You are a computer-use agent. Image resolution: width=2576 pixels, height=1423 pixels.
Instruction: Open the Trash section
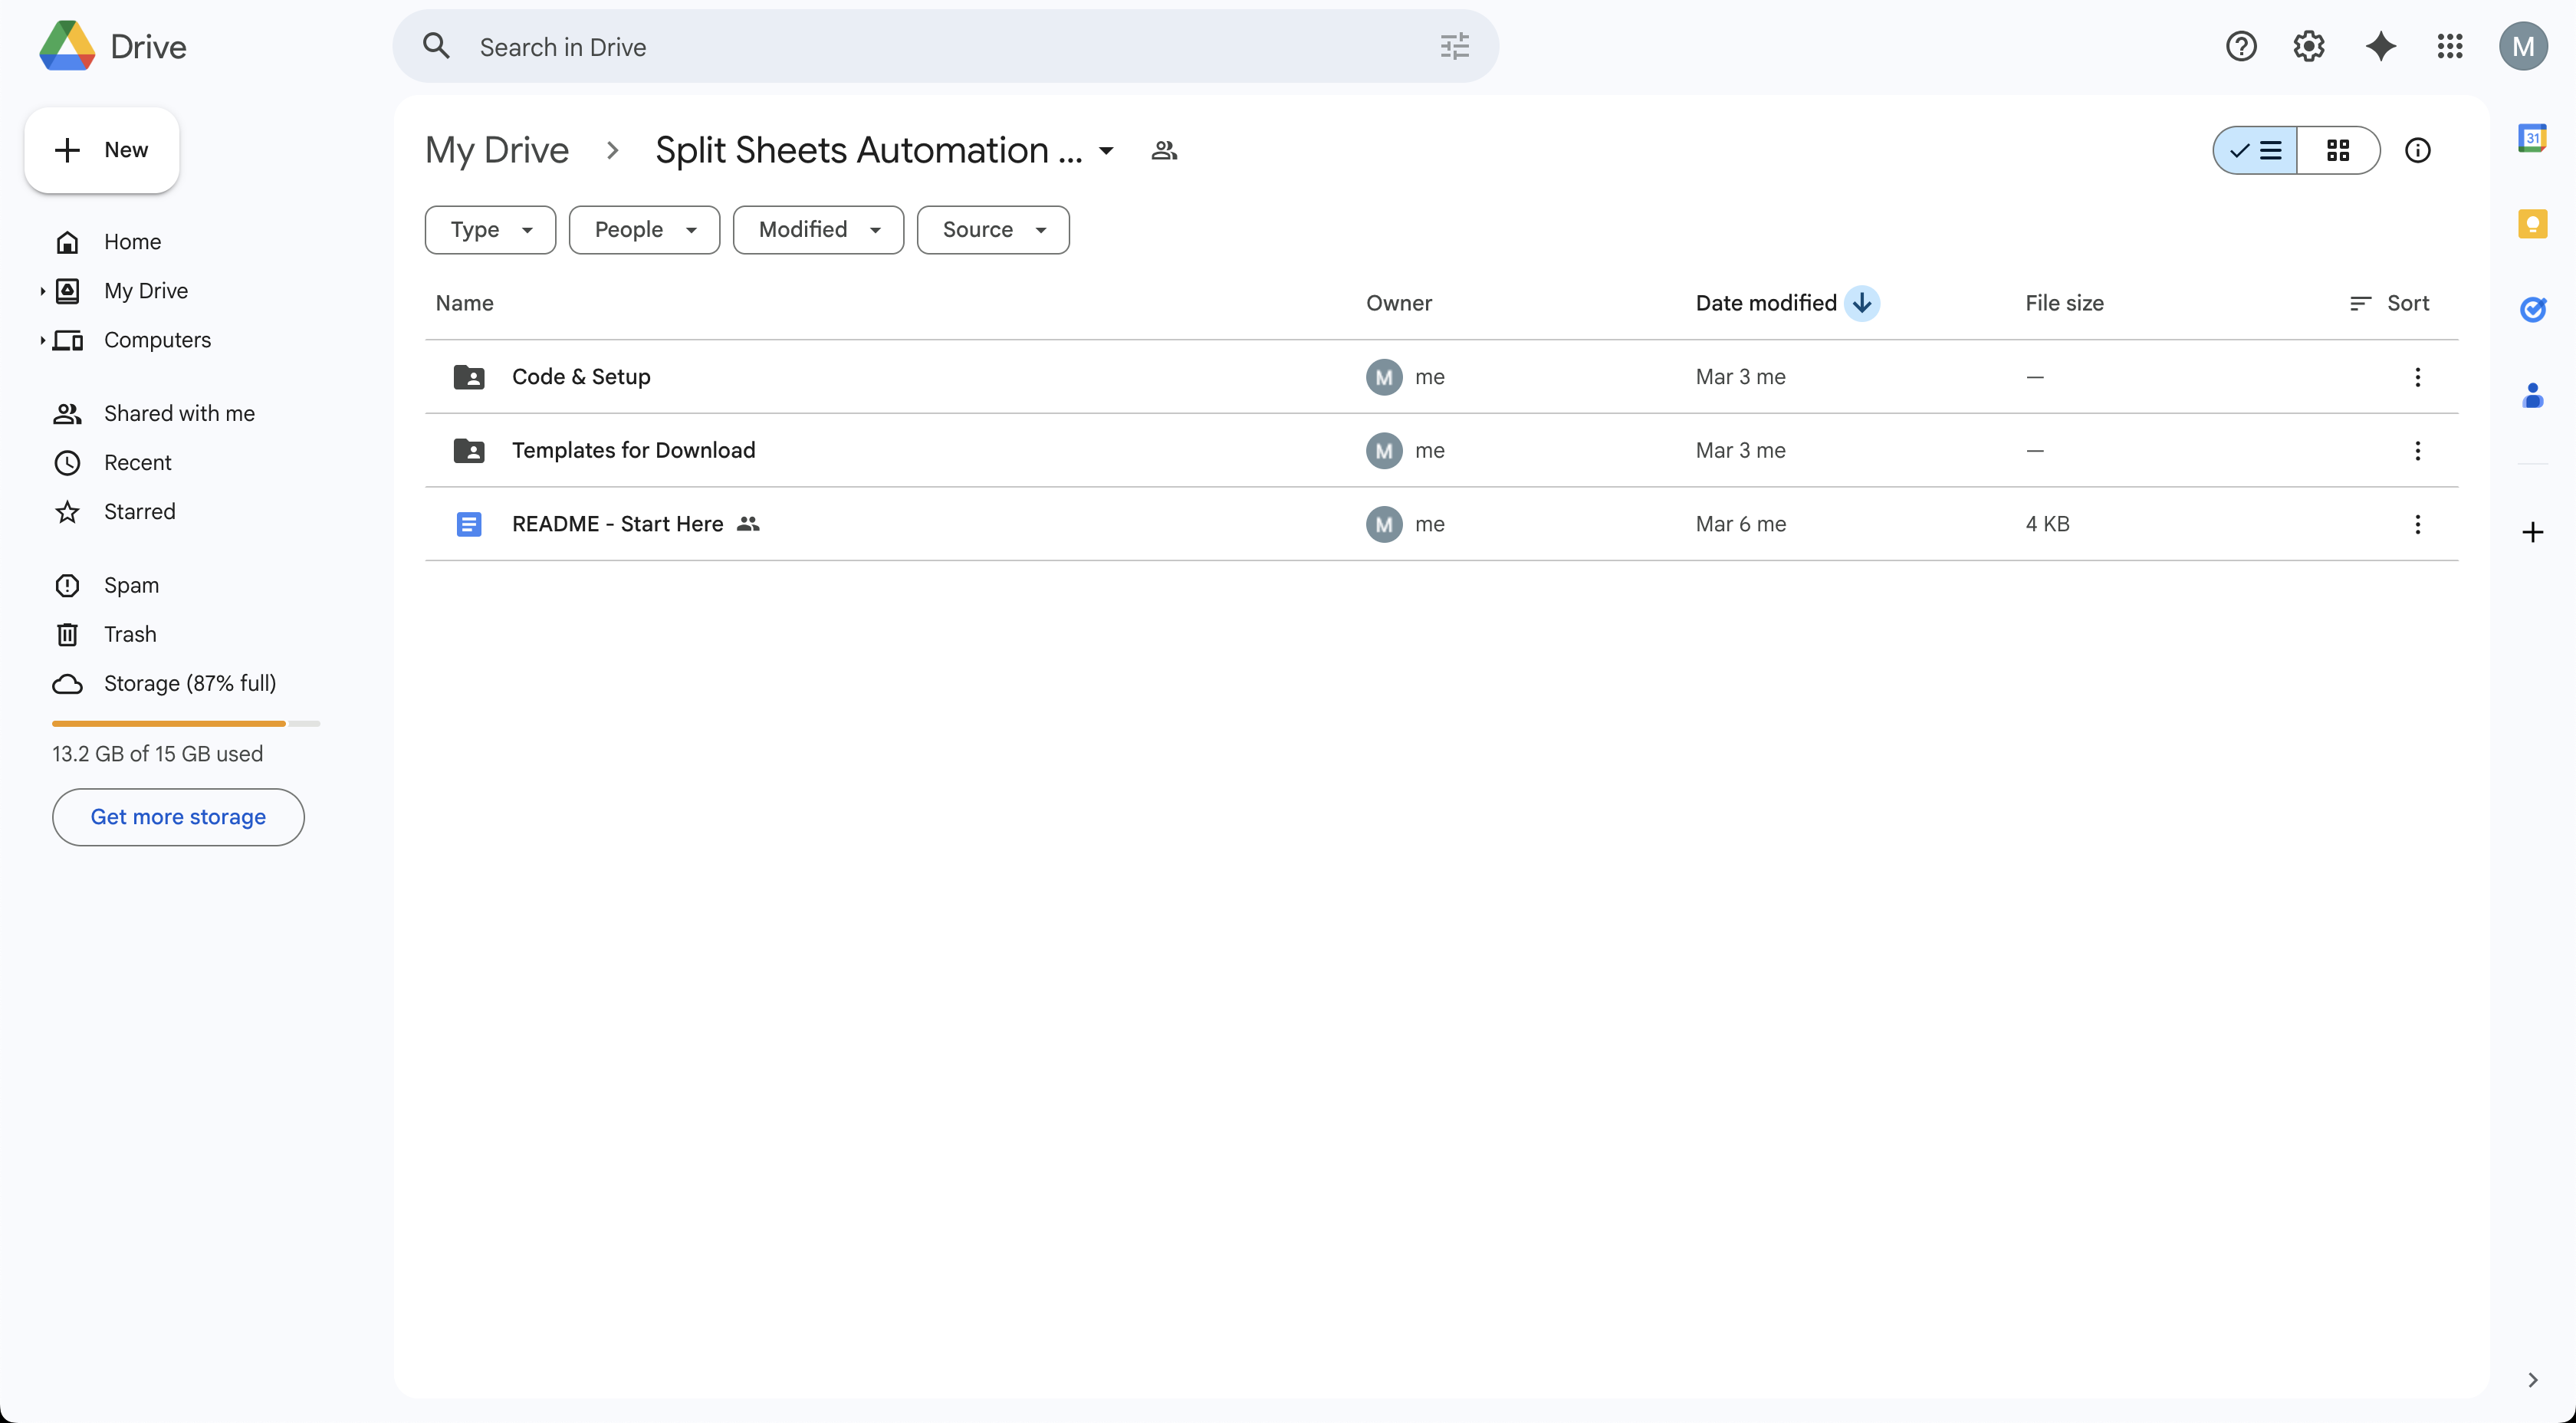(x=130, y=634)
